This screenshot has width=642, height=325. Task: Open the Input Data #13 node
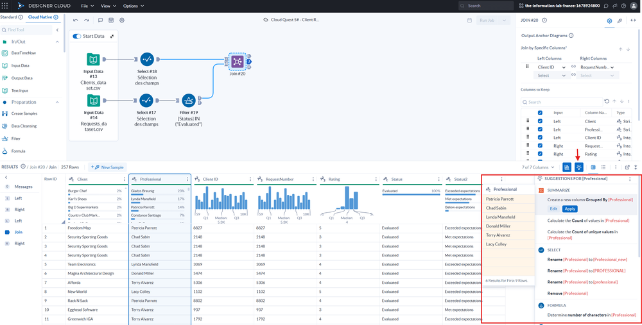pyautogui.click(x=93, y=62)
